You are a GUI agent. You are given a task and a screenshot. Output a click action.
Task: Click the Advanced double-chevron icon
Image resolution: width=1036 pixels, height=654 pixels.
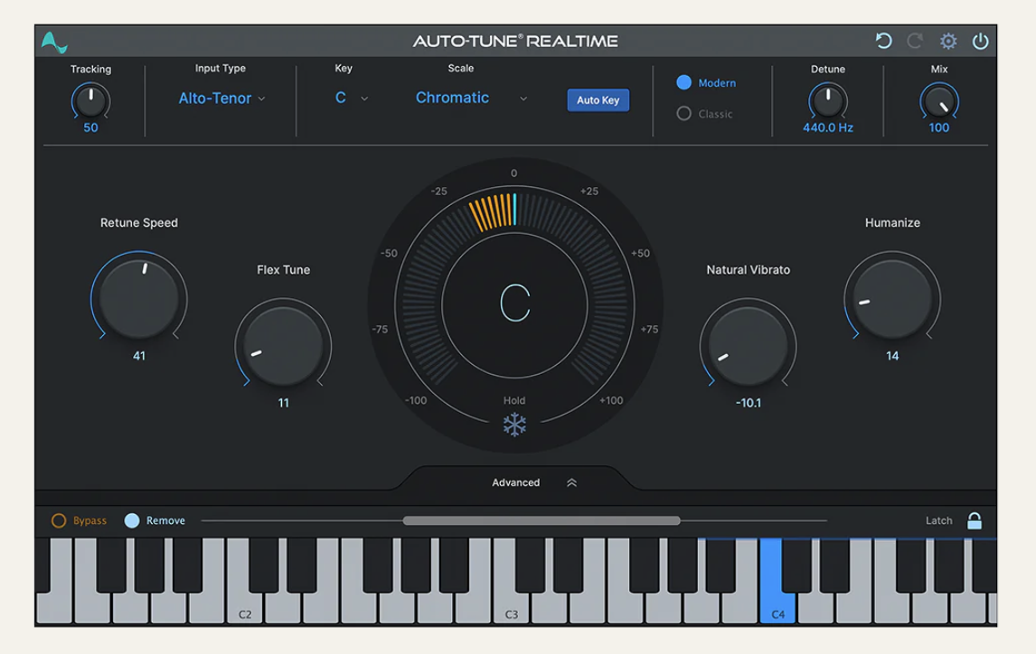click(571, 482)
